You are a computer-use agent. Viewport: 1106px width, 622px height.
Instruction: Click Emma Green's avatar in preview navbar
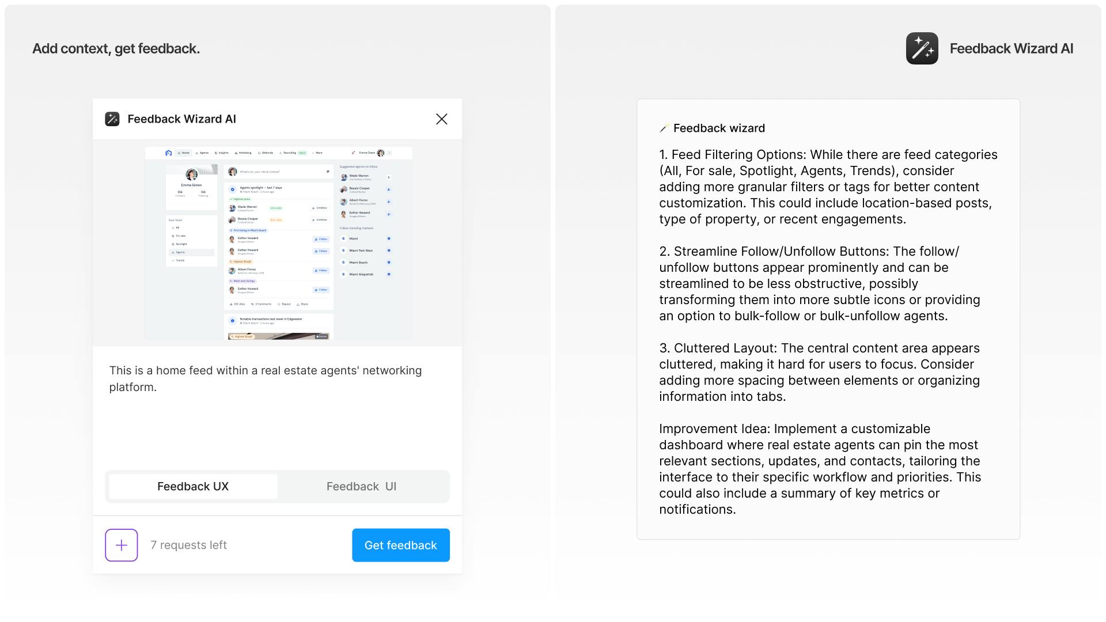pyautogui.click(x=380, y=153)
